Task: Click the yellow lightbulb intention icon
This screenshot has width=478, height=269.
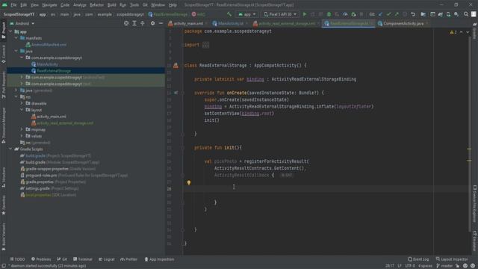Action: [189, 182]
